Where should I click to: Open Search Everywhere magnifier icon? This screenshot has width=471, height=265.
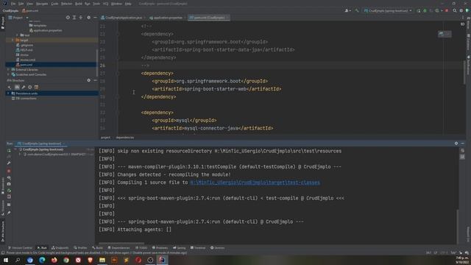point(455,10)
